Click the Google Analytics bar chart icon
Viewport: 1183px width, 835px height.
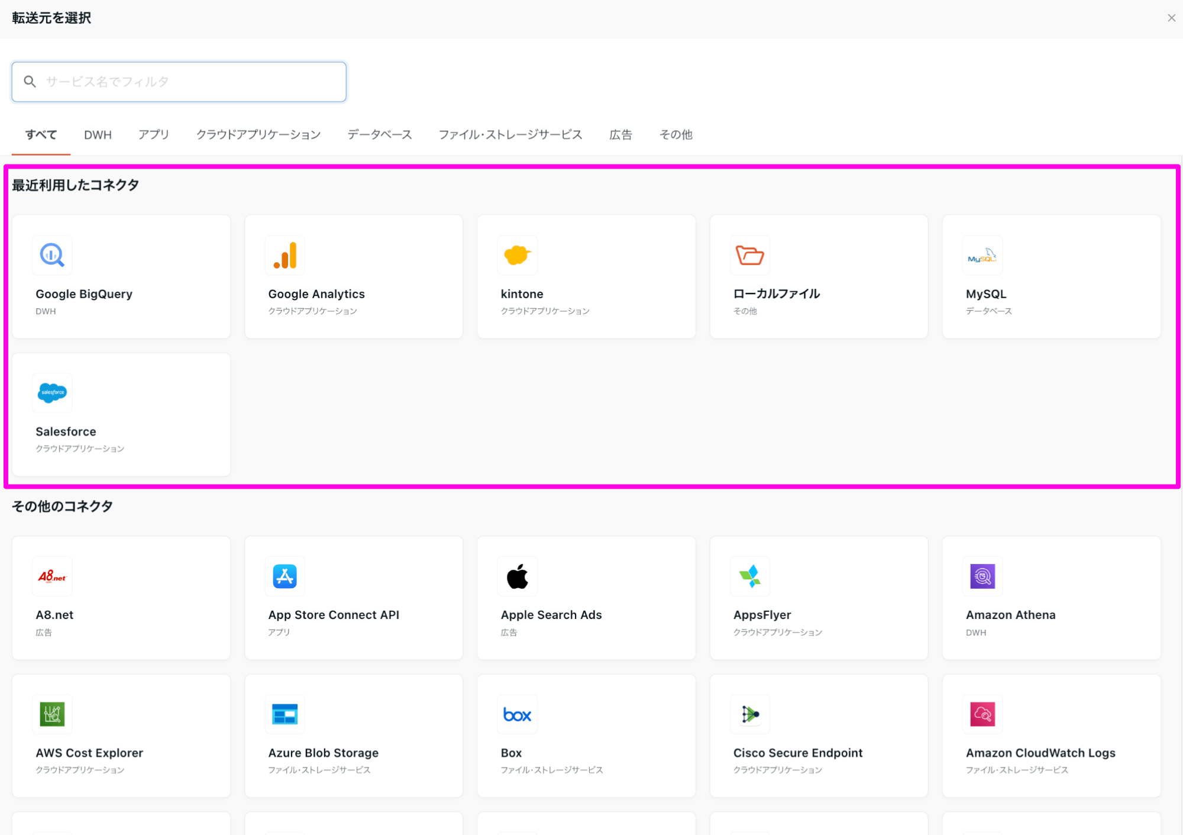285,255
